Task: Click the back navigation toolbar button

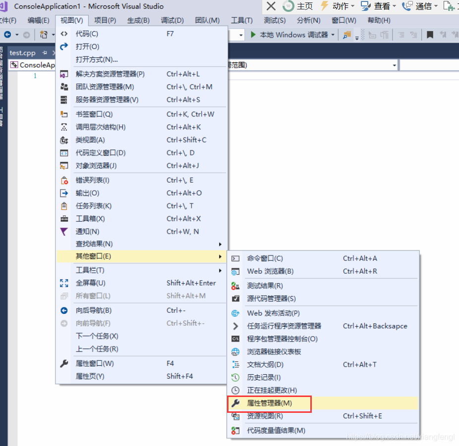Action: 7,35
